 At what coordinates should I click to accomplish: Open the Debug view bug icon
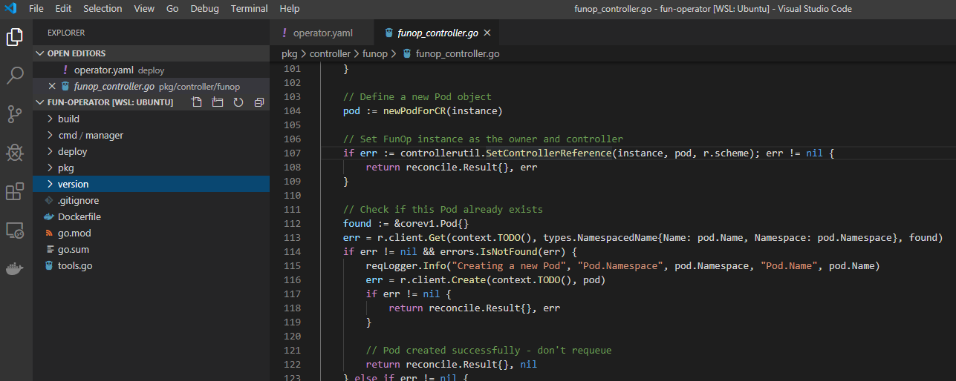click(15, 153)
